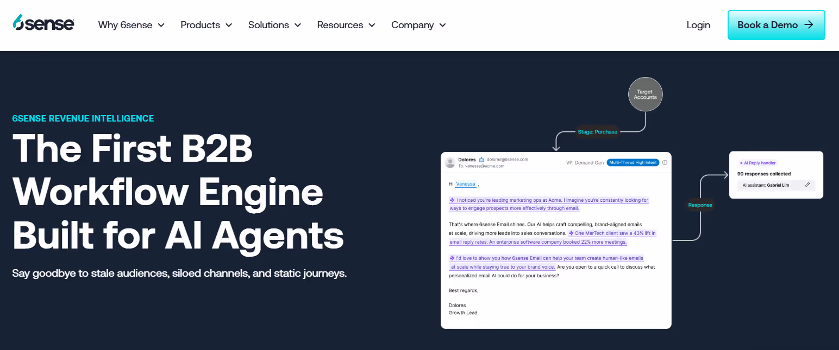The height and width of the screenshot is (350, 839).
Task: Open the Company dropdown
Action: (419, 25)
